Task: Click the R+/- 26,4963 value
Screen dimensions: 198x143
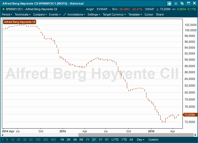Action: [x=124, y=9]
